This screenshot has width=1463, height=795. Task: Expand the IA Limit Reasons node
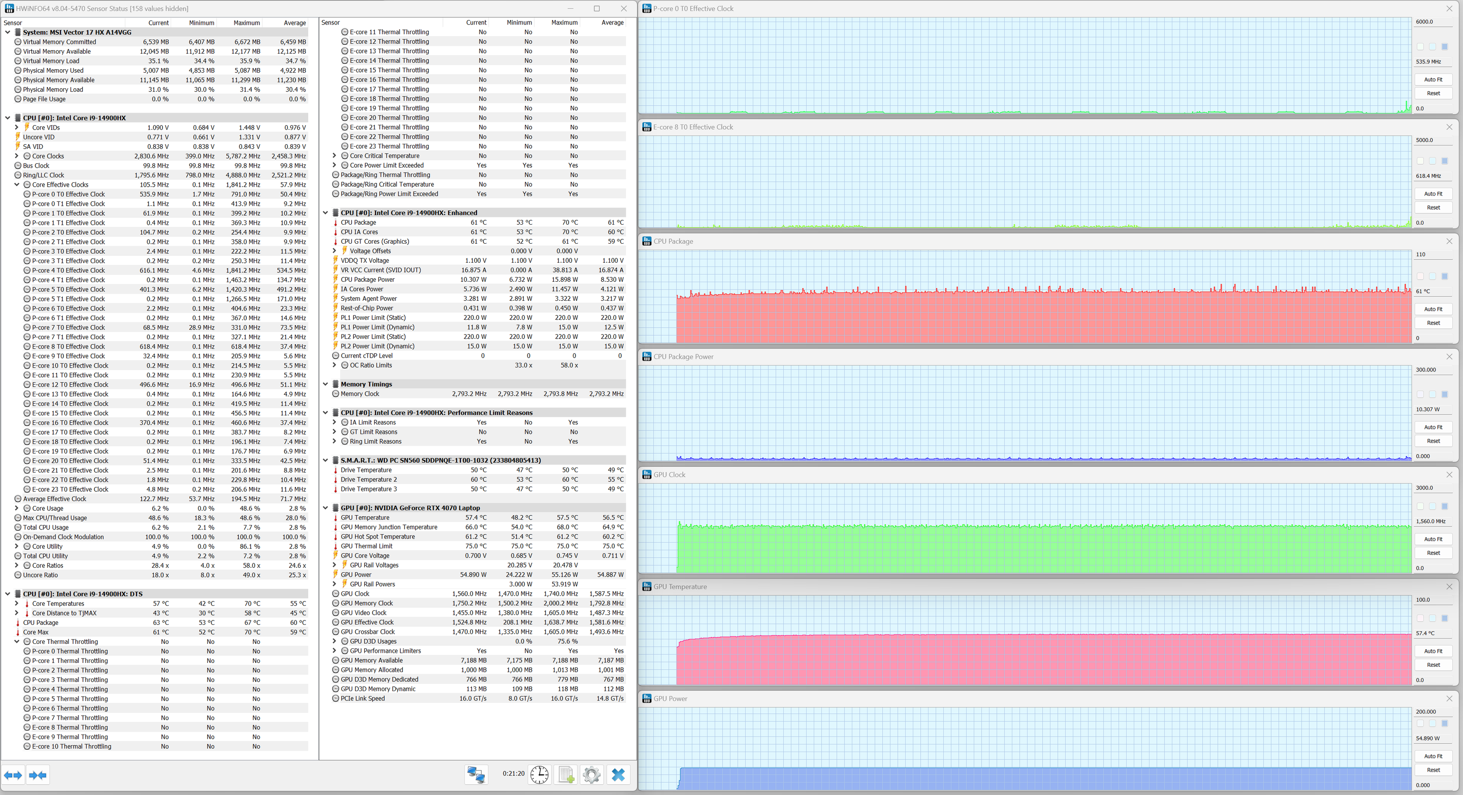point(335,423)
